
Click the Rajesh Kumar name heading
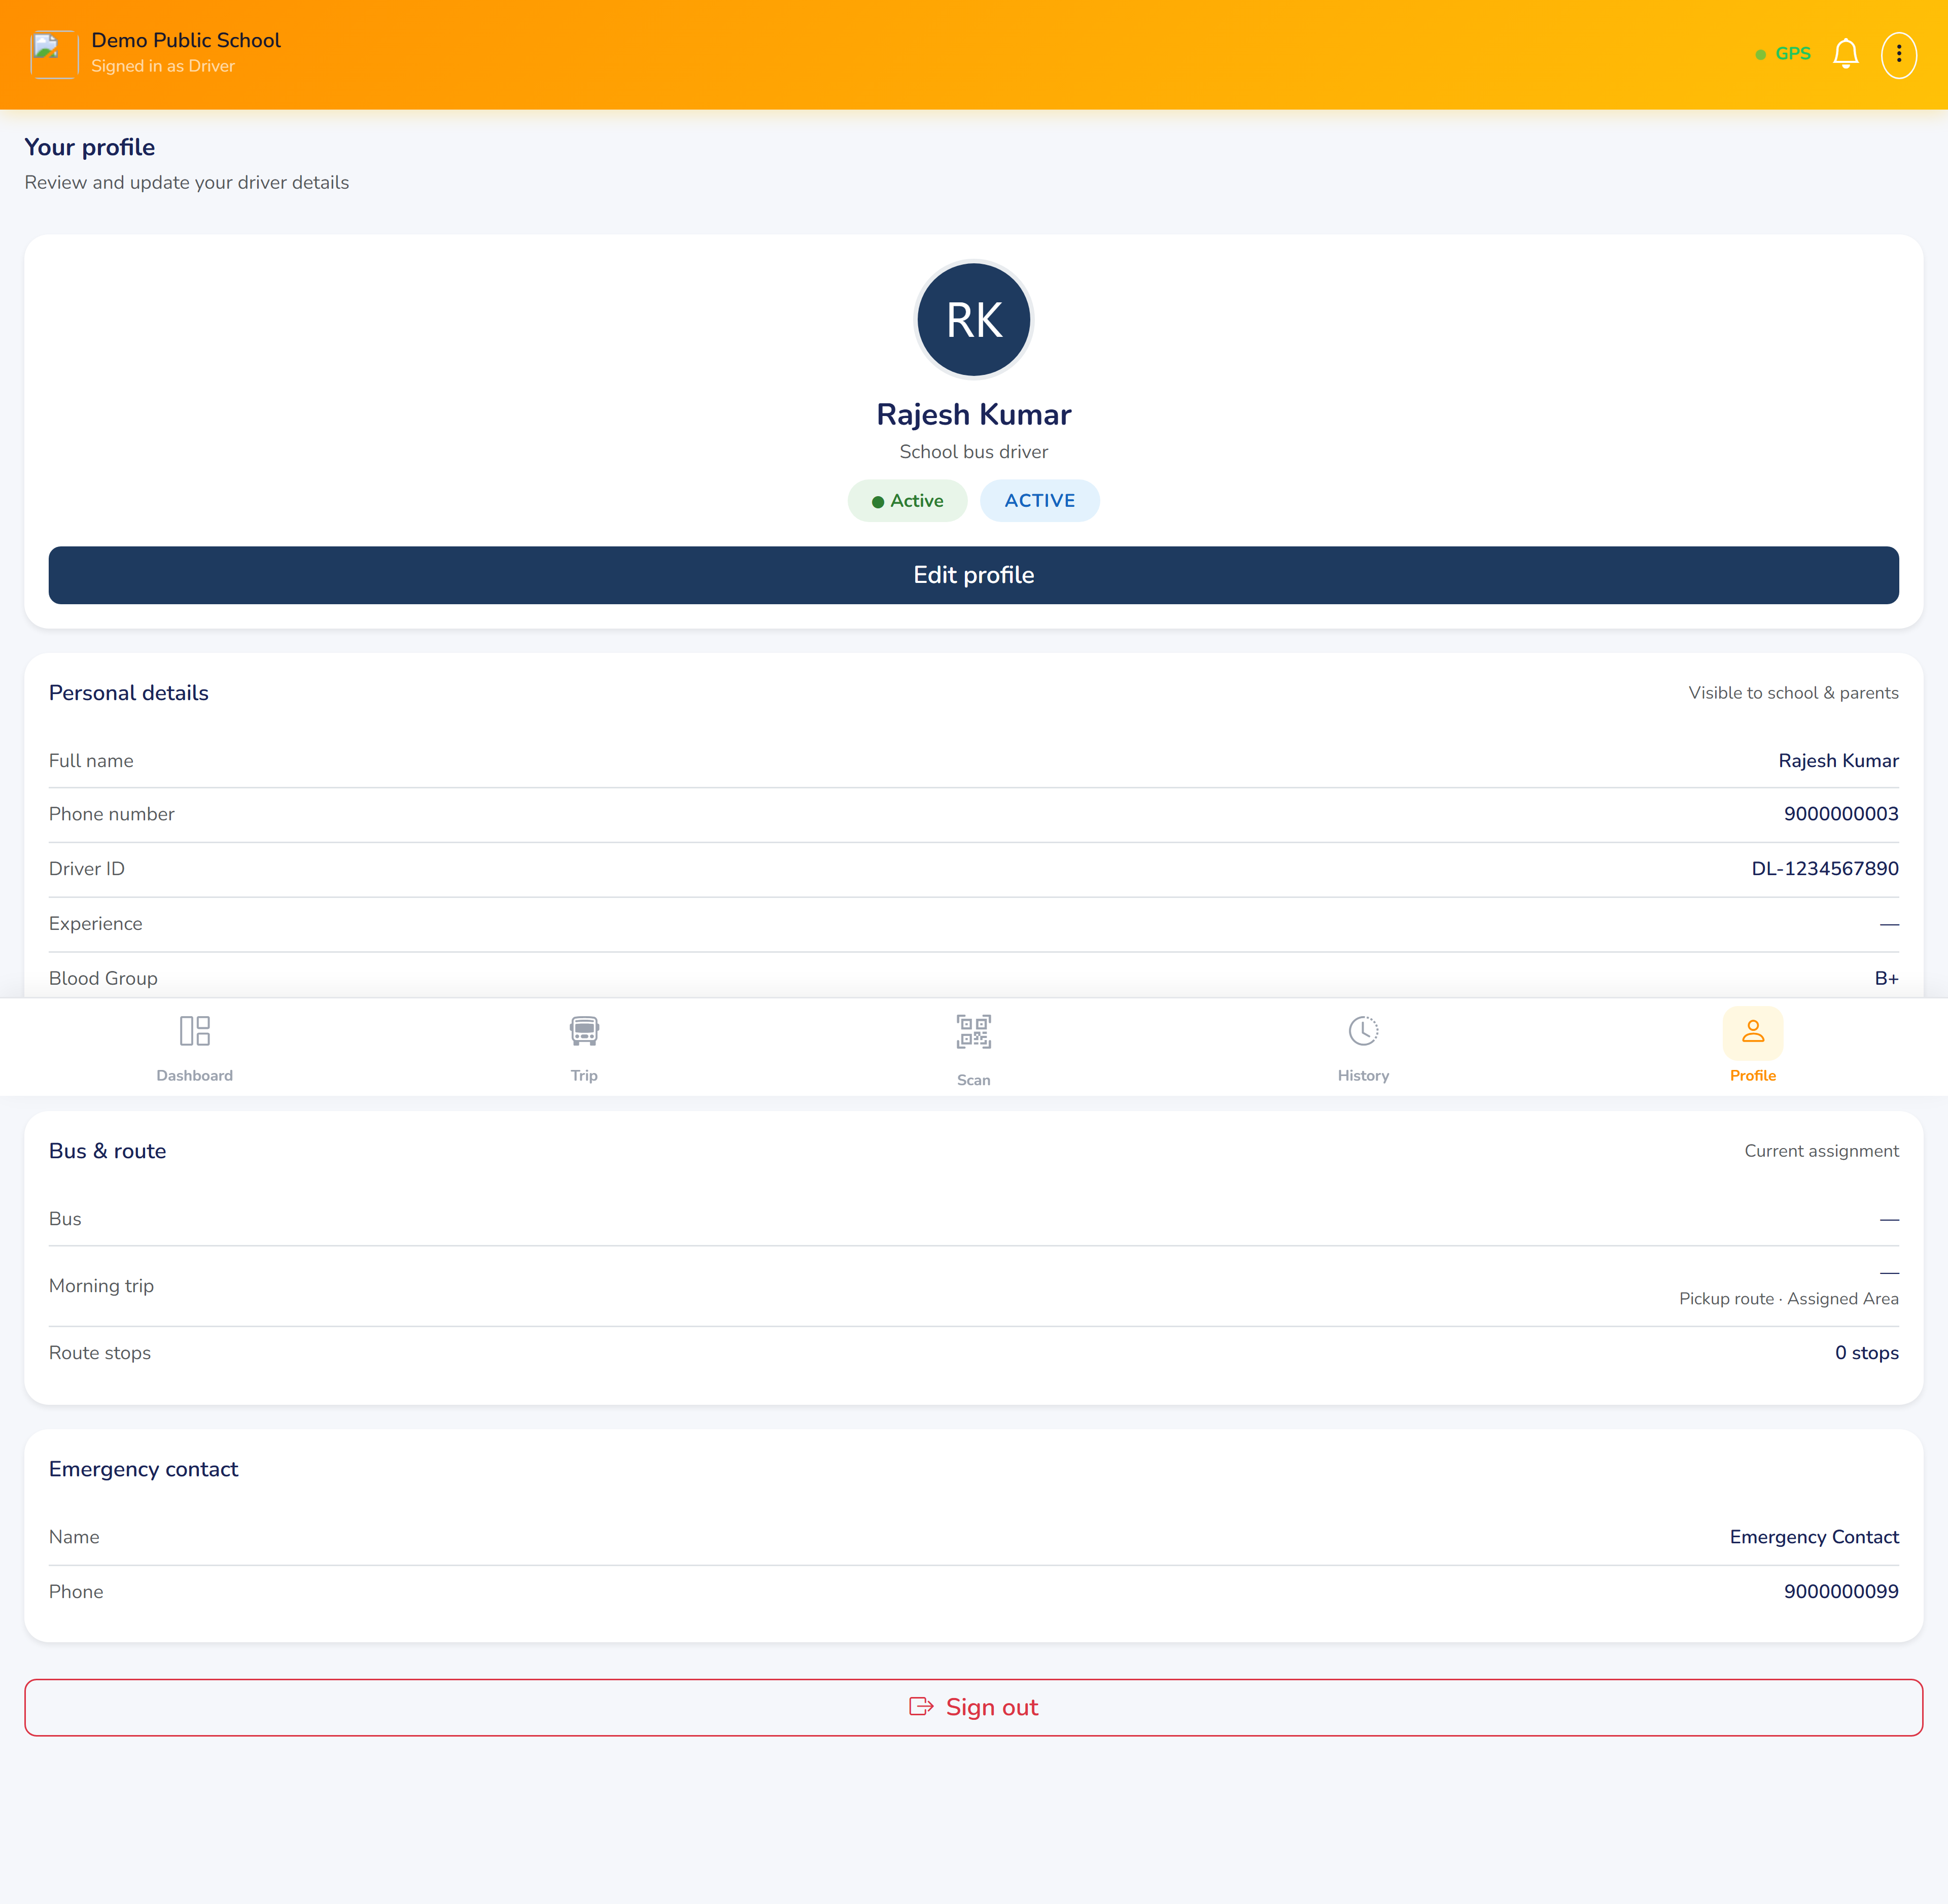(974, 414)
